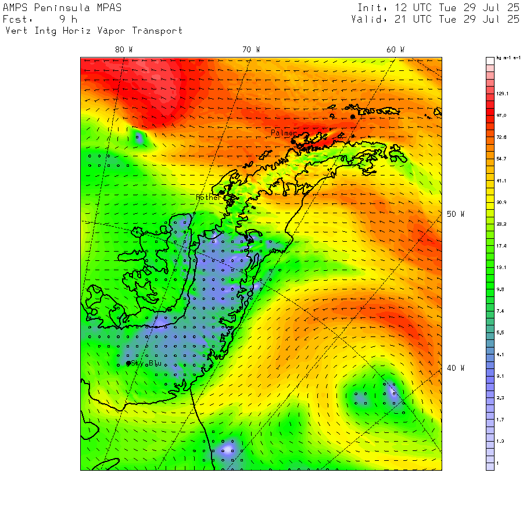The height and width of the screenshot is (523, 523).
Task: Click the 23.2 value on the color scale
Action: (501, 224)
